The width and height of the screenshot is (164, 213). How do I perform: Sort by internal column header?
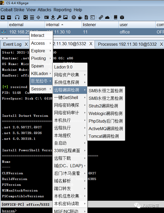pos(63,25)
